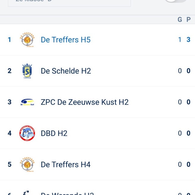Tap the ZPC De Zeeuwse Kust logo
This screenshot has height=195, width=195.
pyautogui.click(x=27, y=102)
